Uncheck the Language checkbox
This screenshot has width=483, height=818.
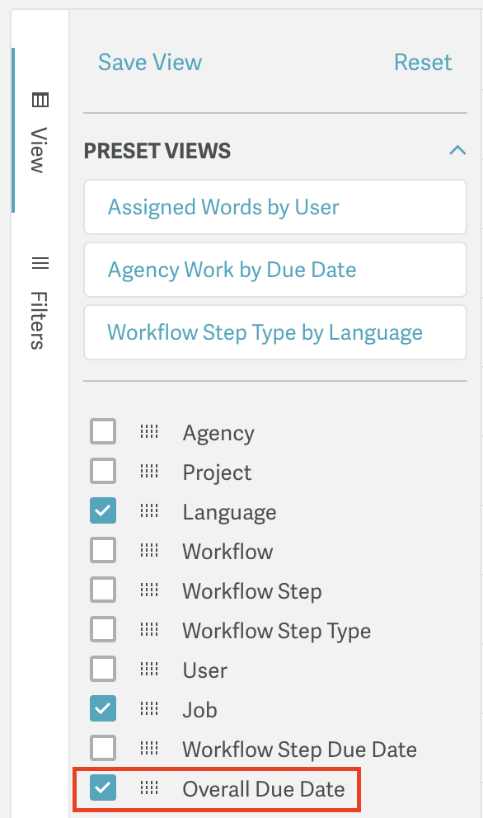(x=103, y=510)
